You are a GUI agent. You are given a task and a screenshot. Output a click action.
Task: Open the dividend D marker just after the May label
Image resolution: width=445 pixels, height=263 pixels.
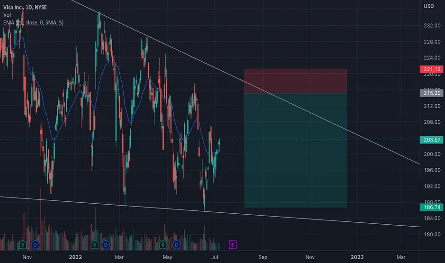coord(177,244)
